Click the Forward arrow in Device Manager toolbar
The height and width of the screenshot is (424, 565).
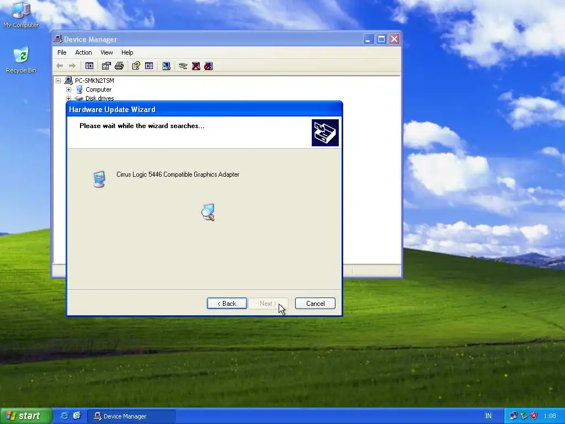click(72, 66)
